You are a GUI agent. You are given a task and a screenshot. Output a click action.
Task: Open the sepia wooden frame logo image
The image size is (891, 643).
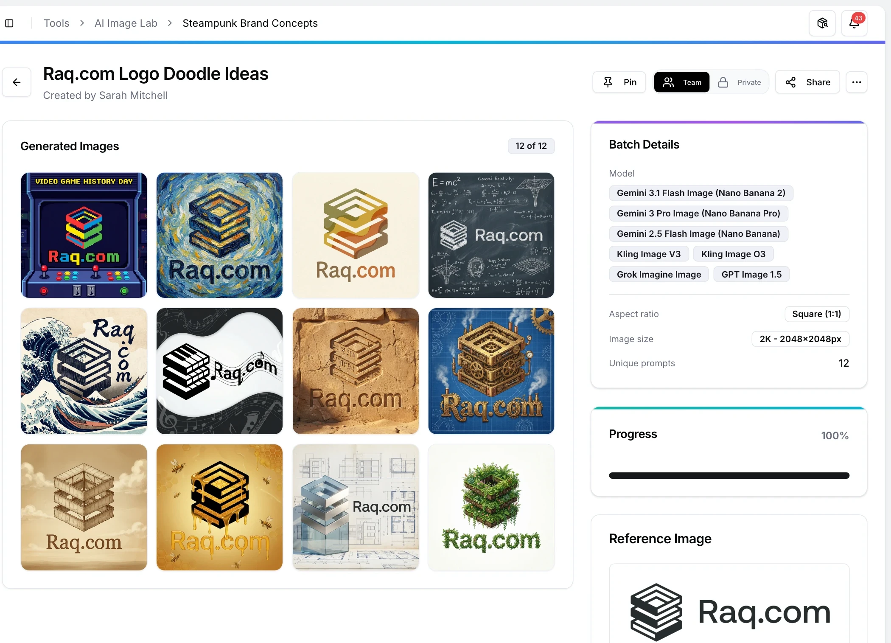point(84,507)
